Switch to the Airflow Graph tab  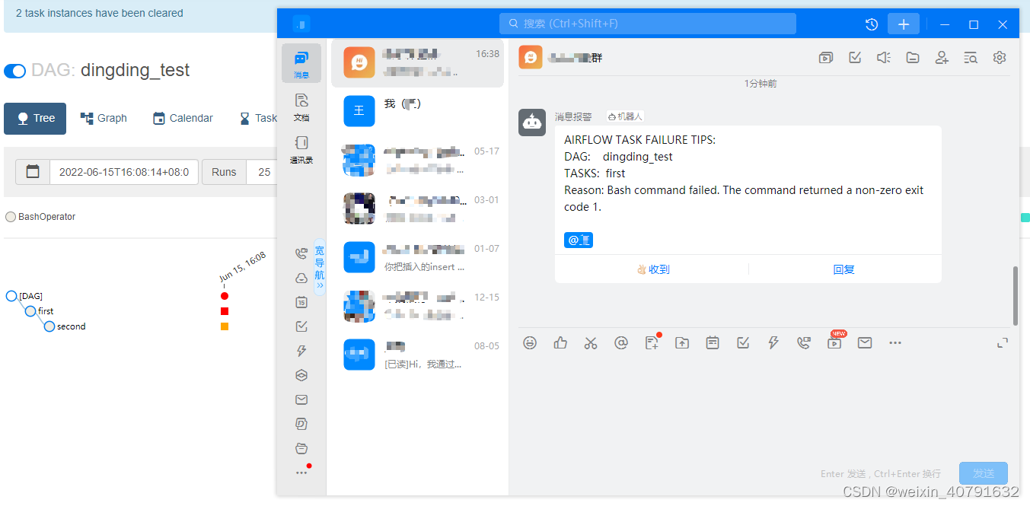click(x=104, y=119)
